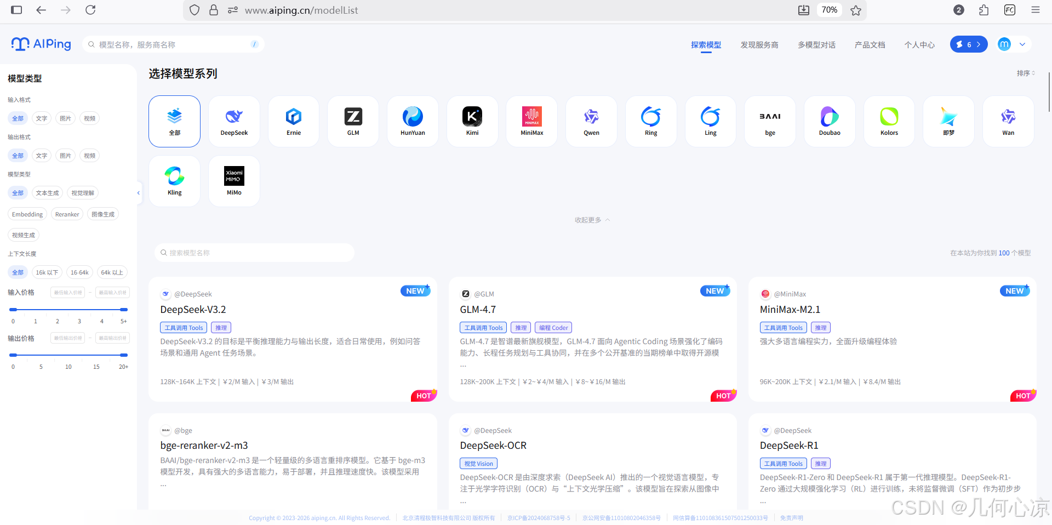
Task: Pick the MiniMax model series icon
Action: click(x=532, y=121)
